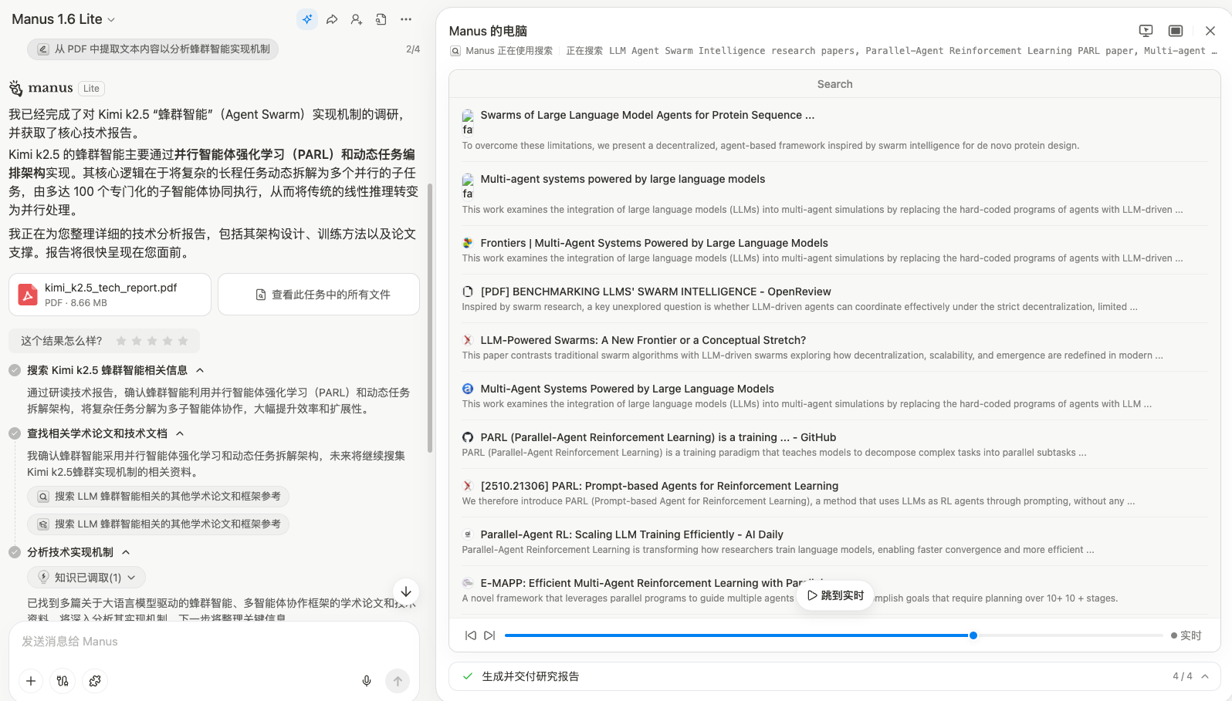Click the 跳到实时 jump-to-live button

pos(835,595)
